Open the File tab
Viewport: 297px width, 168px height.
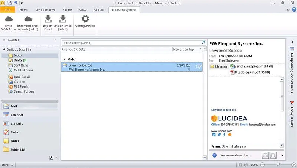(7, 10)
